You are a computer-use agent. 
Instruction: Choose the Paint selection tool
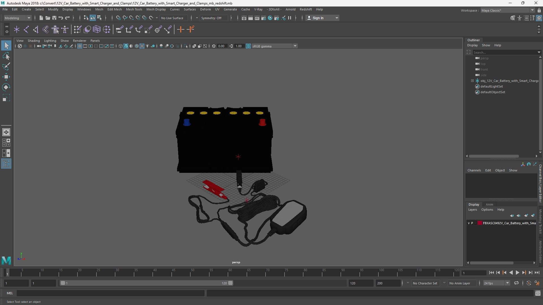pos(6,67)
